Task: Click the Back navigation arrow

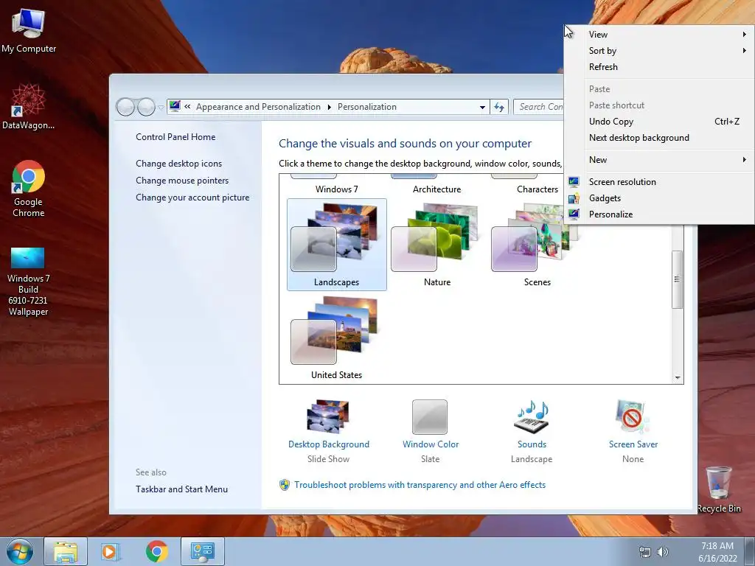Action: pyautogui.click(x=125, y=107)
